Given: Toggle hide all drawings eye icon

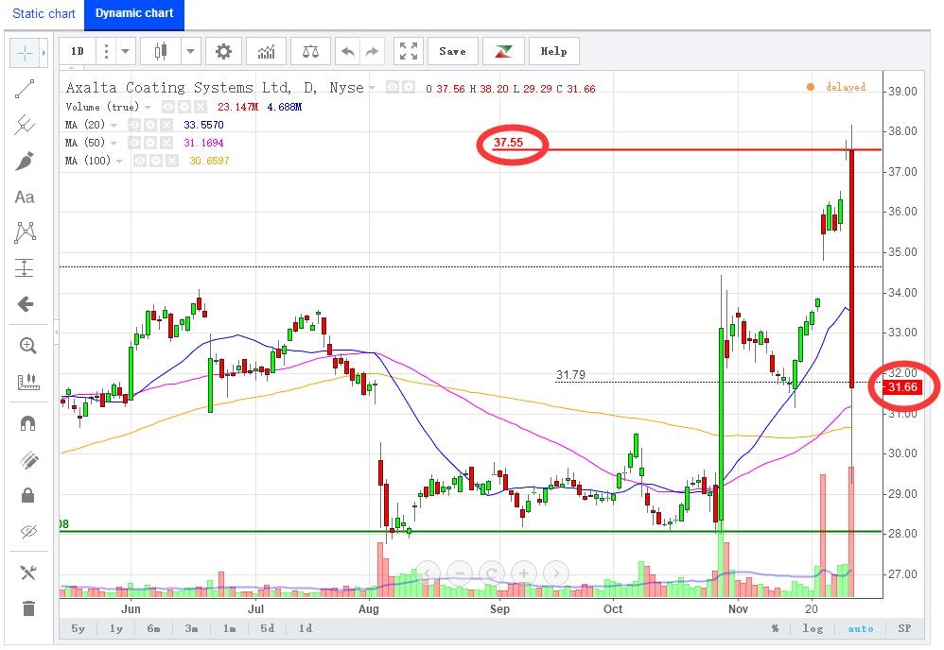Looking at the screenshot, I should point(27,532).
